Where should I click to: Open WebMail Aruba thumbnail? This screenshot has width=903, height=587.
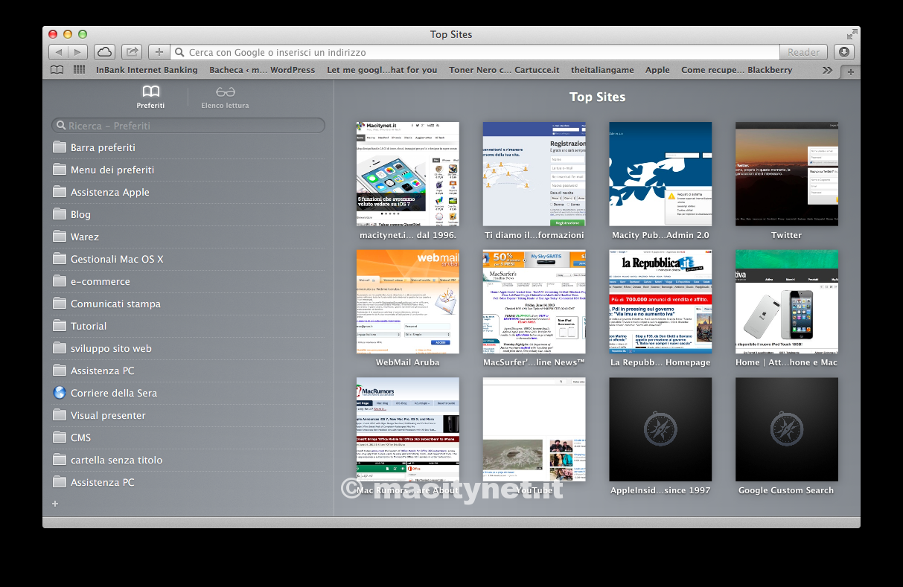tap(408, 301)
